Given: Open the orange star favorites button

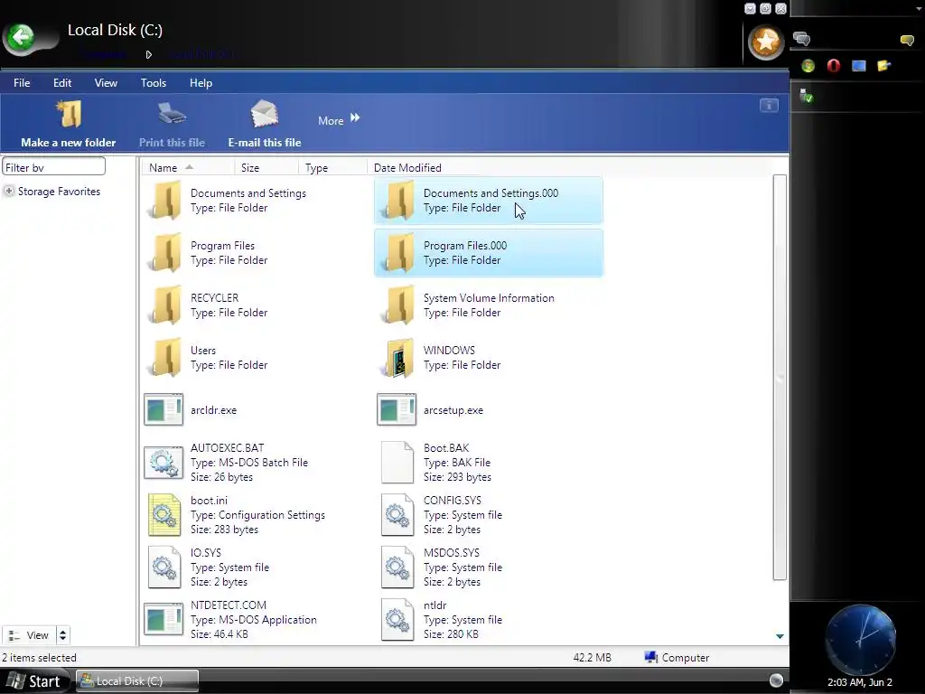Looking at the screenshot, I should (x=766, y=42).
